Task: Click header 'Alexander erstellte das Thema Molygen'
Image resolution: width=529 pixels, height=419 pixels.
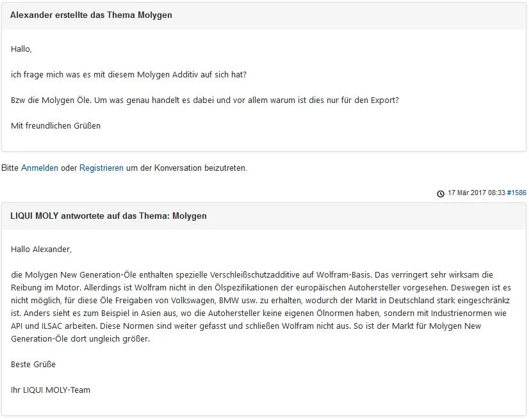Action: (91, 15)
